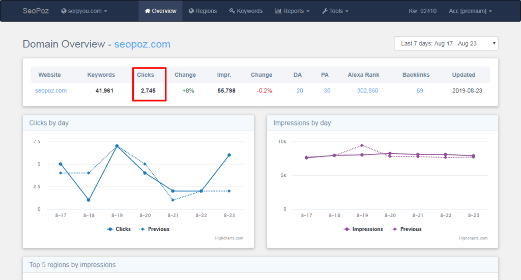The image size is (521, 280).
Task: Click the 8-19 previous impressions peak point
Action: click(362, 145)
